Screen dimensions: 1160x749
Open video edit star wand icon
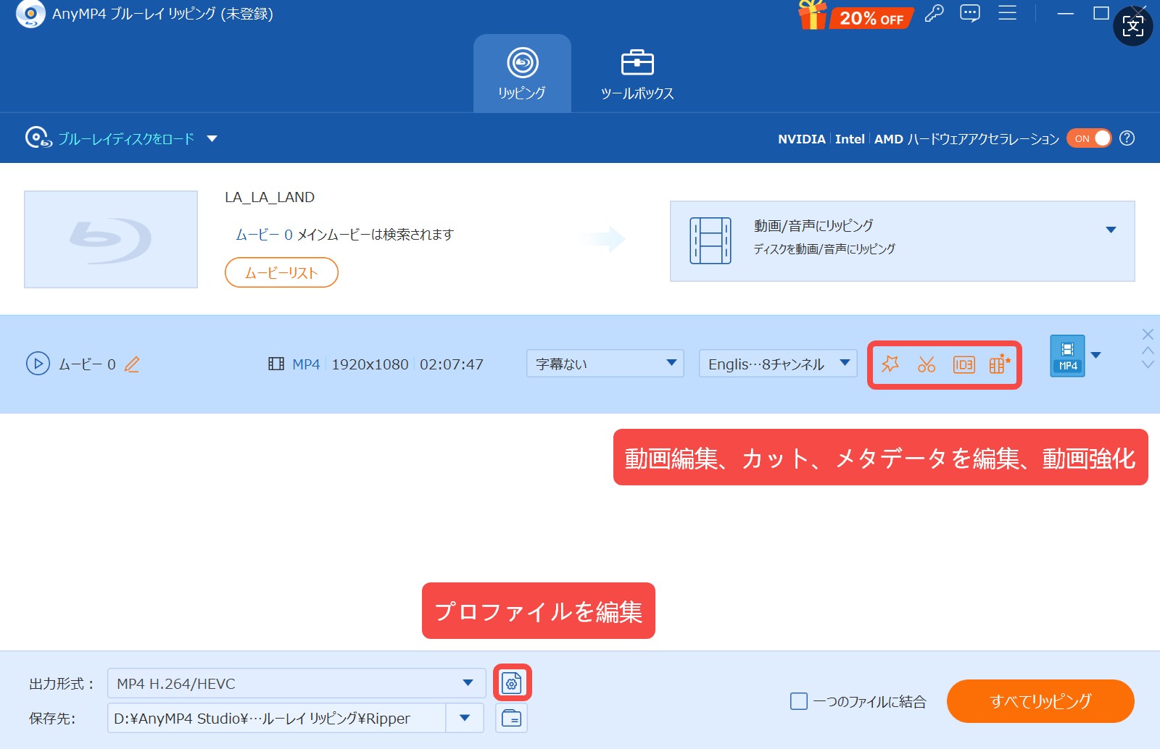(890, 364)
